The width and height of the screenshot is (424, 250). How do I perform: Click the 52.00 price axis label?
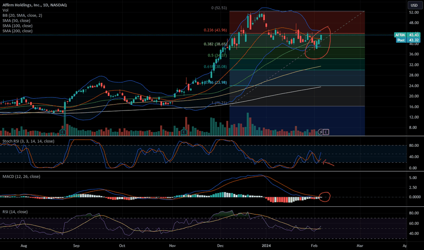point(414,12)
